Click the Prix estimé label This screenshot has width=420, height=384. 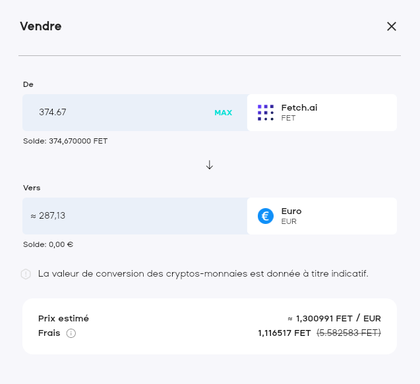[x=63, y=319]
